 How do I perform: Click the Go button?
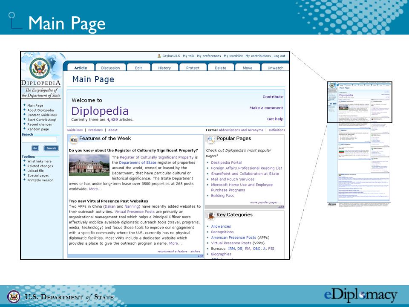click(x=35, y=148)
